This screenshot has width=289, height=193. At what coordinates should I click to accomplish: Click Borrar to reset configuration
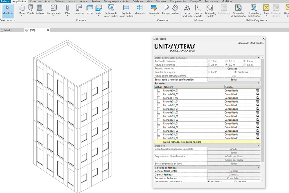pos(234,80)
